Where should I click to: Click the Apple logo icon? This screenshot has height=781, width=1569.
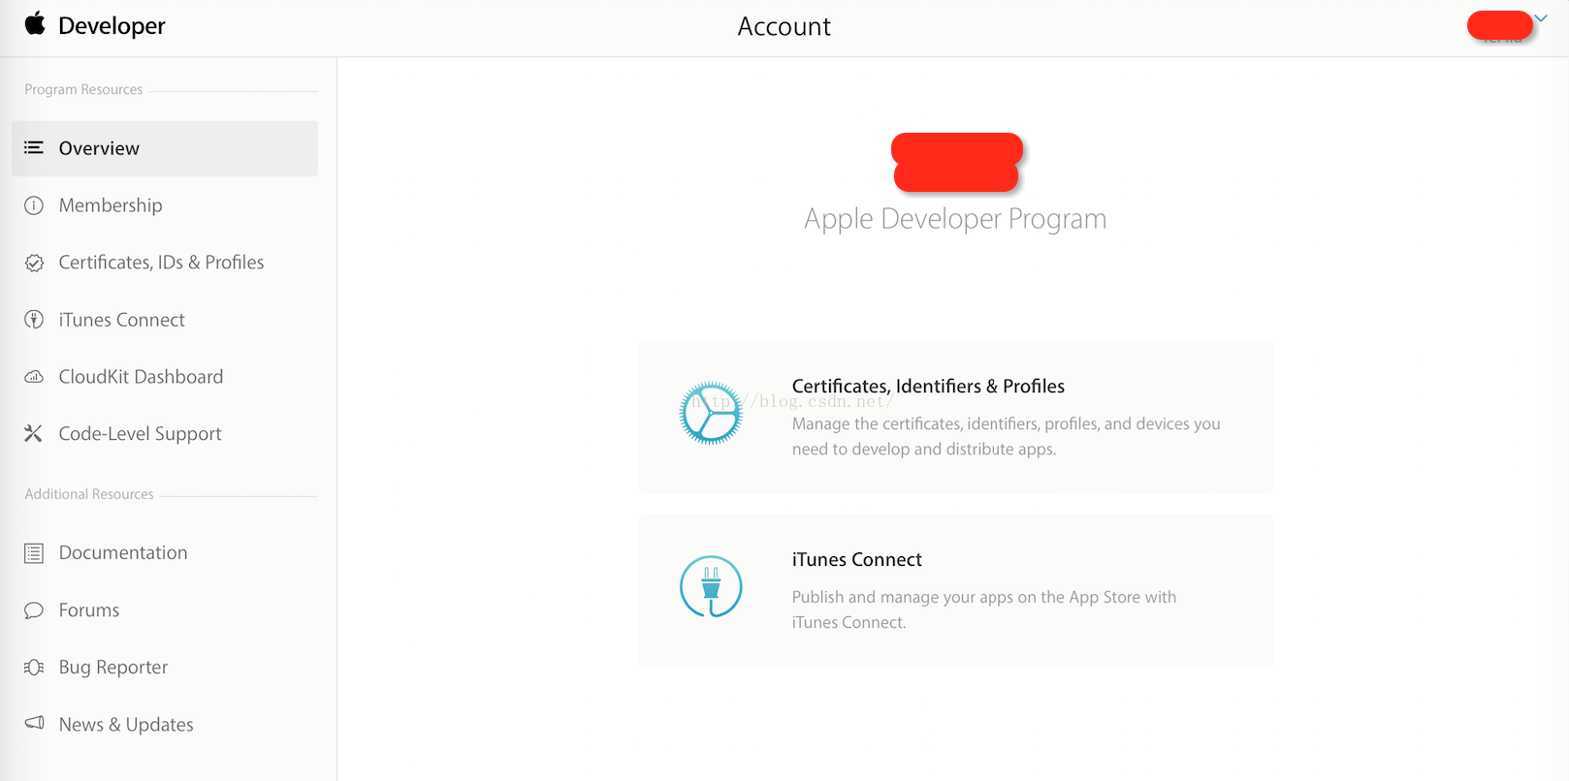pyautogui.click(x=35, y=23)
